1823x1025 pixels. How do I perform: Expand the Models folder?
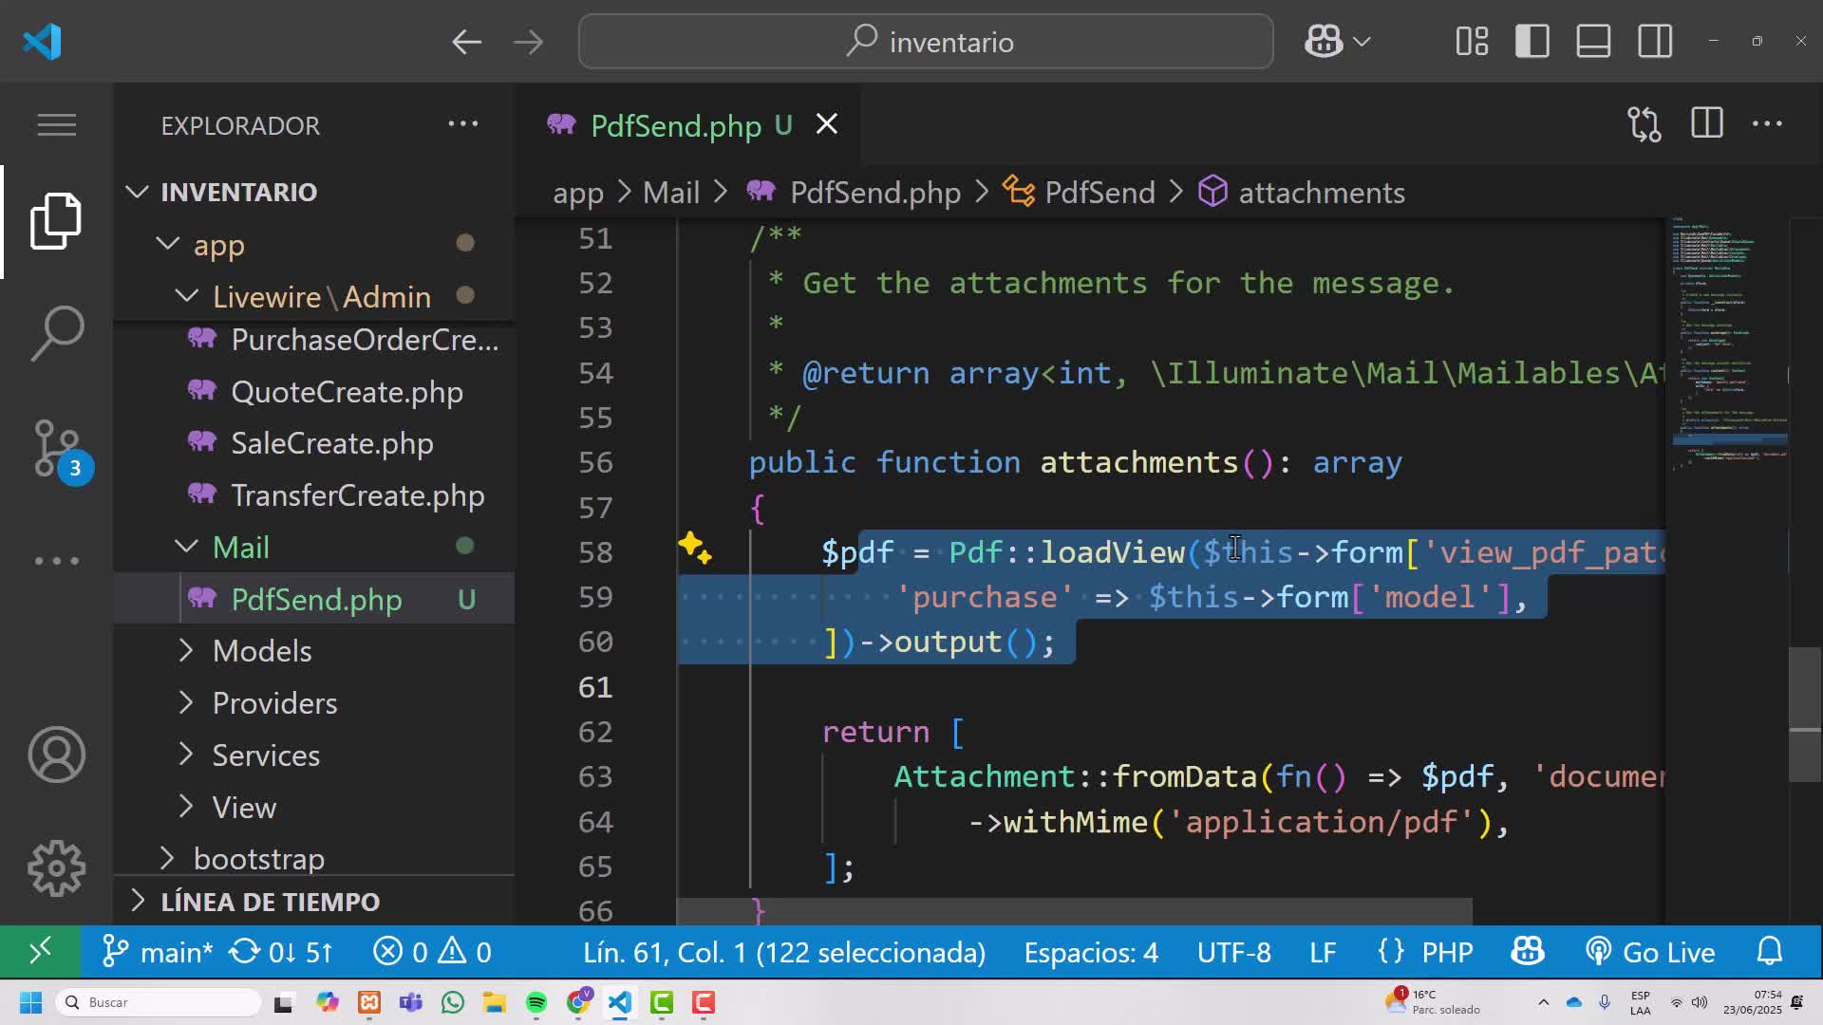(x=313, y=651)
